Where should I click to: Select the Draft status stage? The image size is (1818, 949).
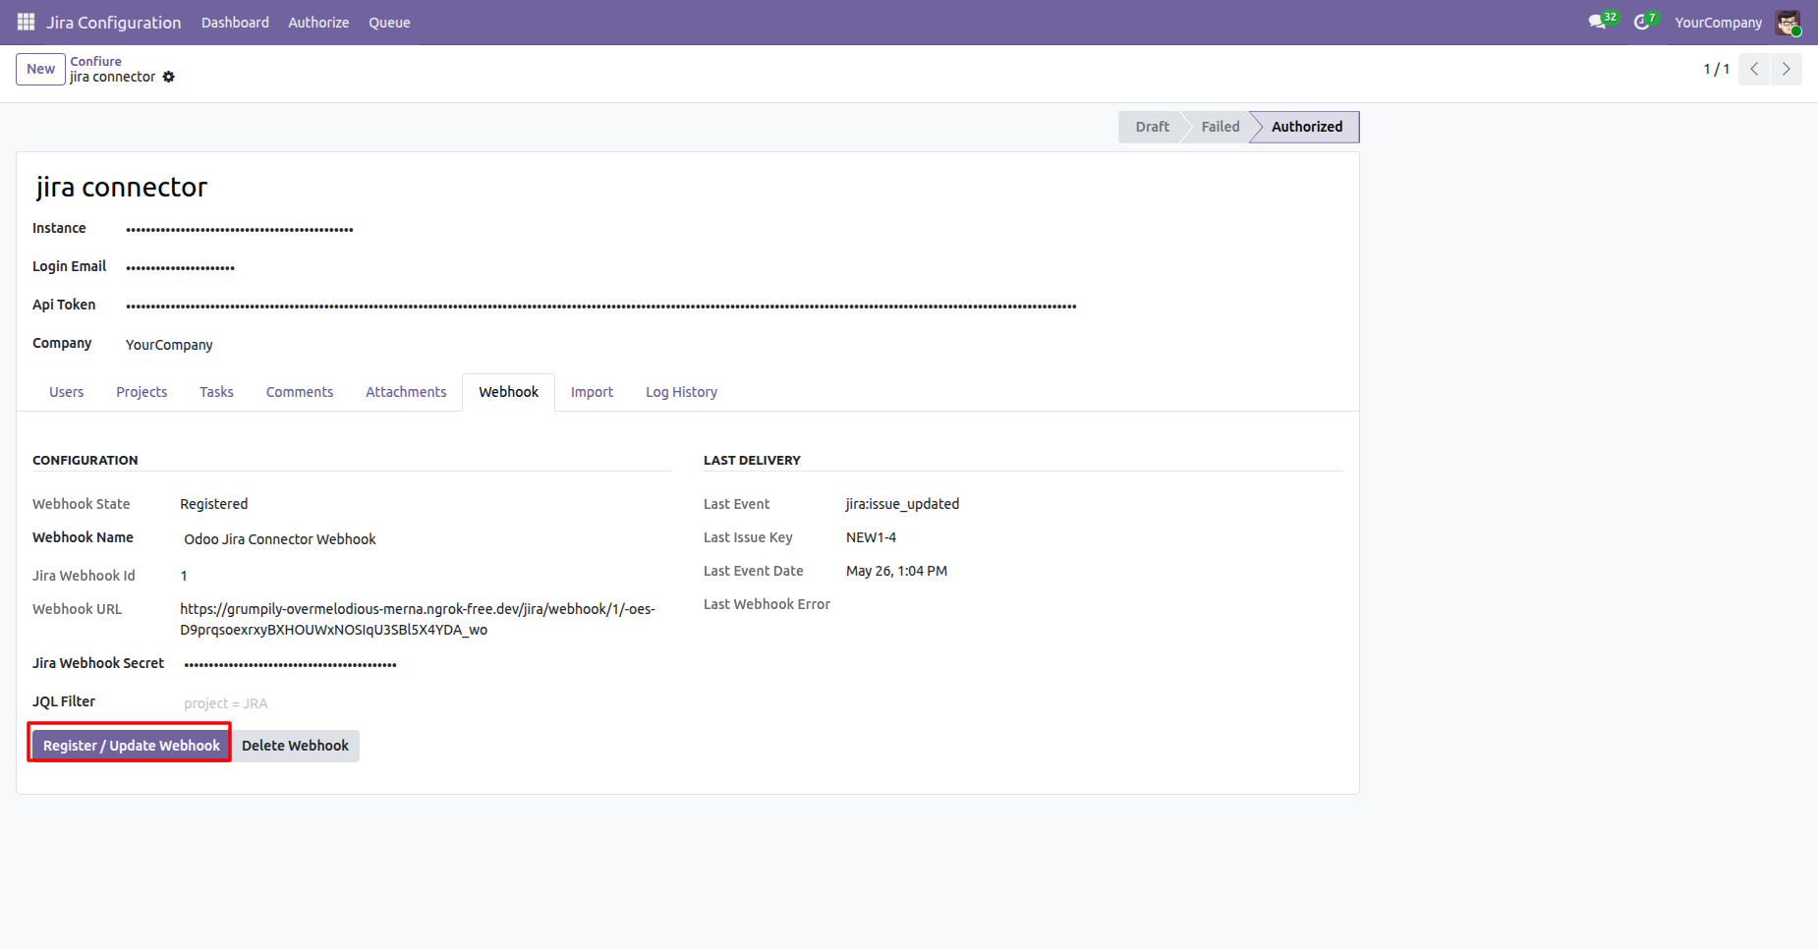1152,127
